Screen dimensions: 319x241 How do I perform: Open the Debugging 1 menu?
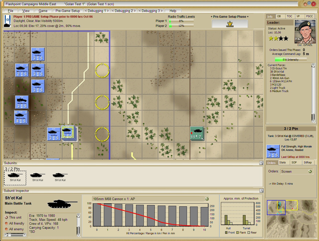[97, 11]
